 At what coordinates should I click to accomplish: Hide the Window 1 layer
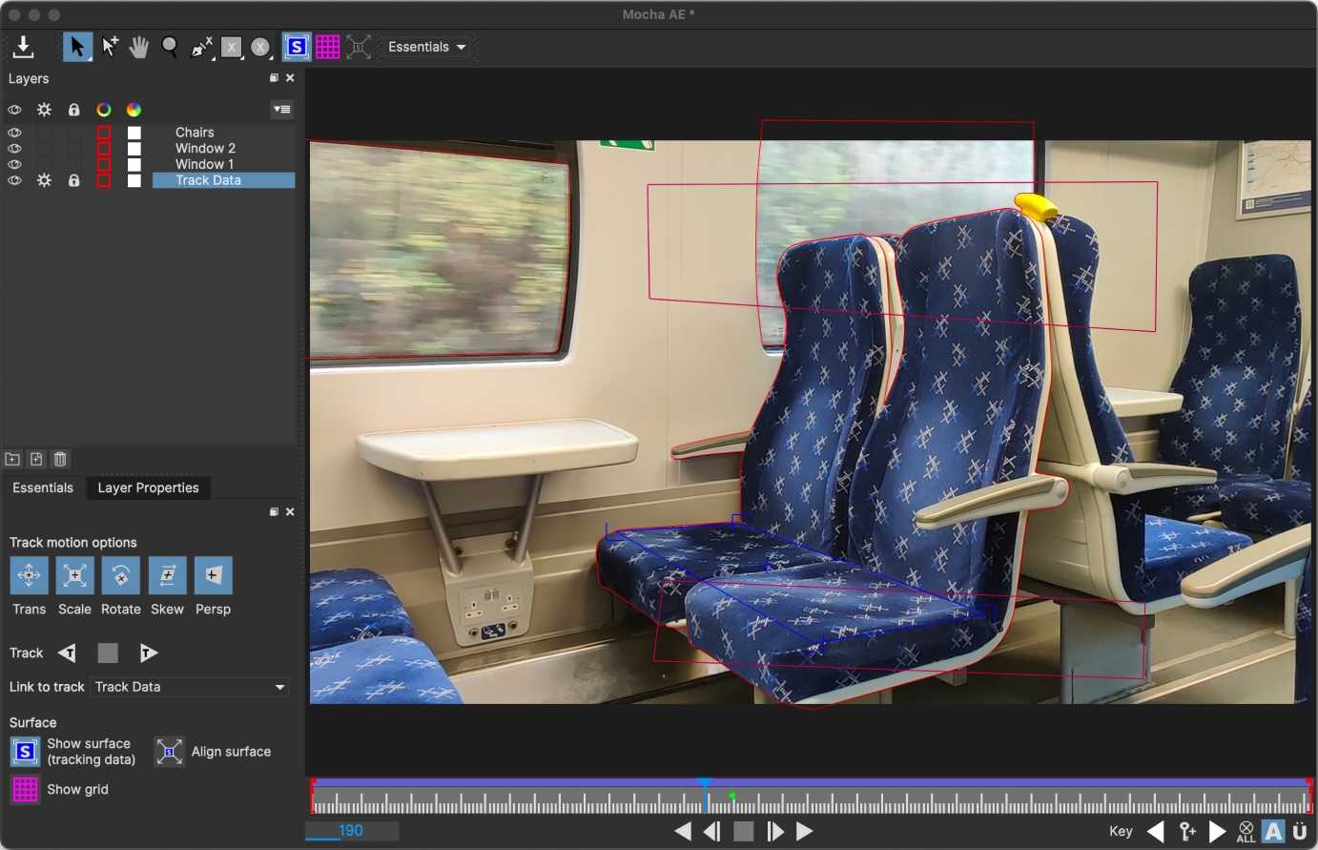(14, 164)
